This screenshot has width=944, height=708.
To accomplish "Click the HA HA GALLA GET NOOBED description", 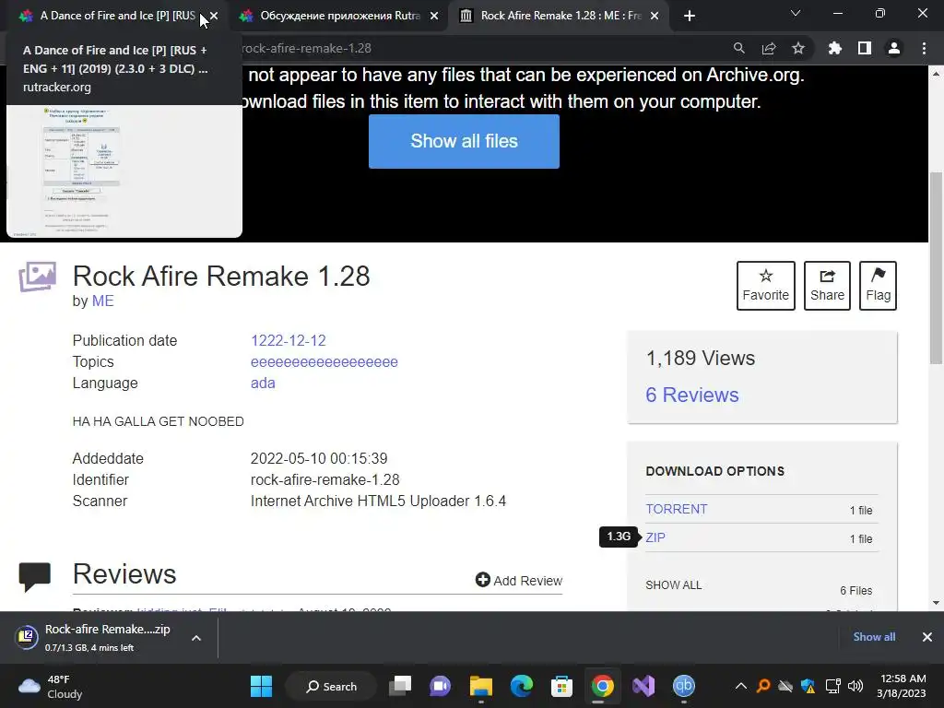I will 158,421.
